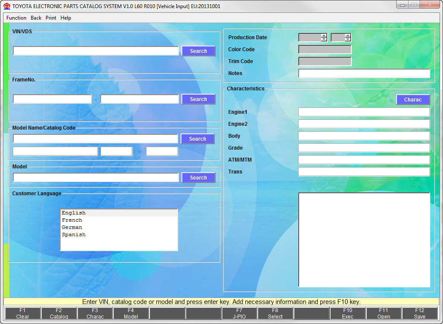Click the Body field
The height and width of the screenshot is (324, 443).
pyautogui.click(x=364, y=136)
